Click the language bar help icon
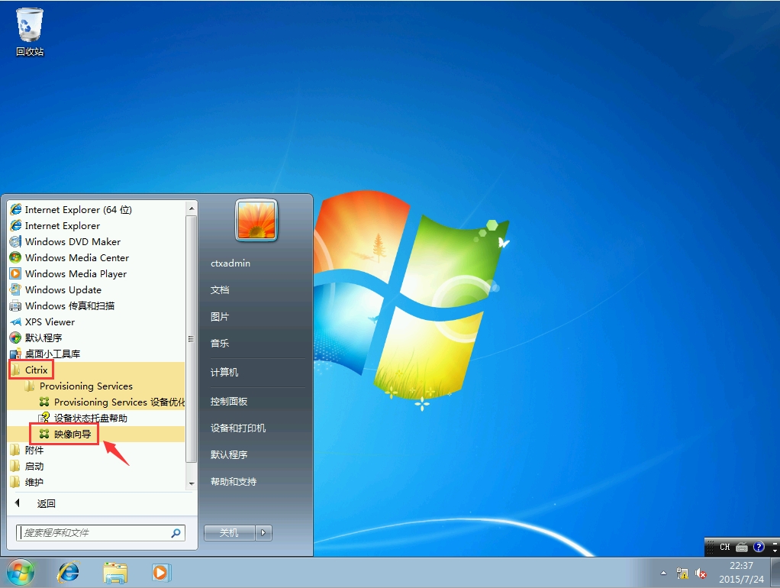This screenshot has height=588, width=780. [759, 547]
